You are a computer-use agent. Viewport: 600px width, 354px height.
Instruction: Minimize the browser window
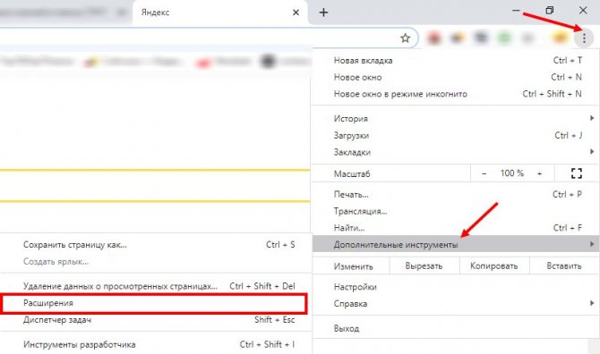point(516,11)
